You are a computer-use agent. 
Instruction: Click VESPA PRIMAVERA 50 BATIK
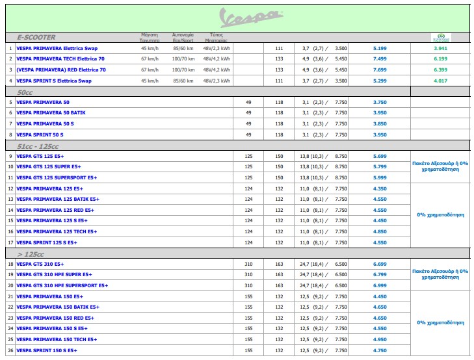[x=51, y=112]
